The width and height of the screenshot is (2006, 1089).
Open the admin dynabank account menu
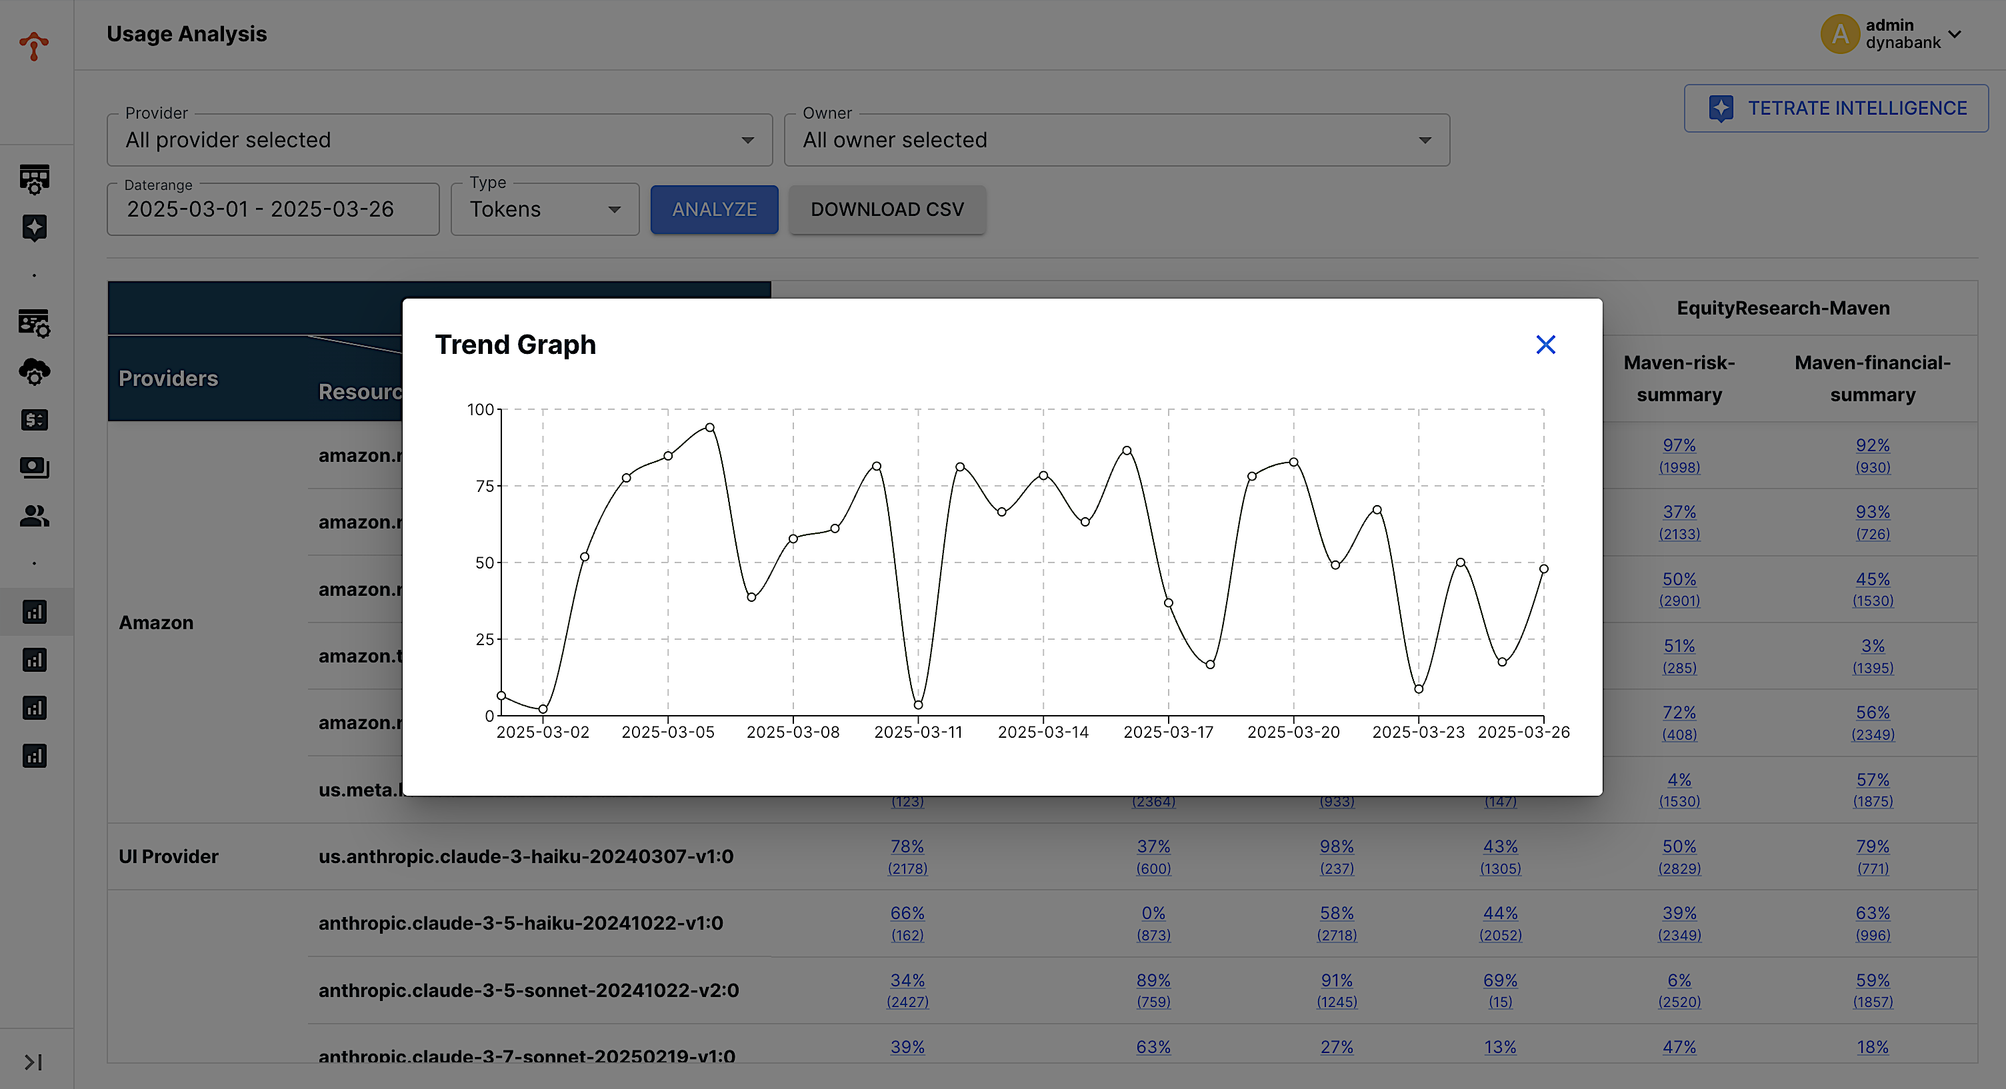click(x=1892, y=34)
